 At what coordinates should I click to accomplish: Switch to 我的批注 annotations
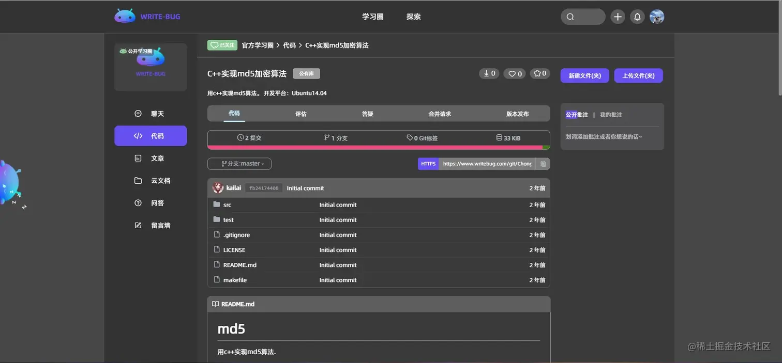point(611,115)
